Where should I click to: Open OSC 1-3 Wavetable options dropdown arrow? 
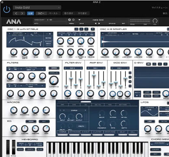[93, 29]
